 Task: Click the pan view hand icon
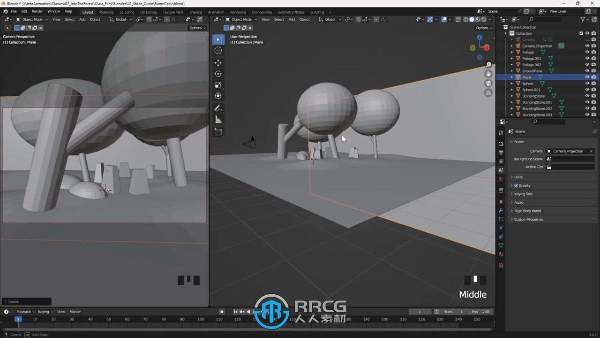(x=488, y=74)
